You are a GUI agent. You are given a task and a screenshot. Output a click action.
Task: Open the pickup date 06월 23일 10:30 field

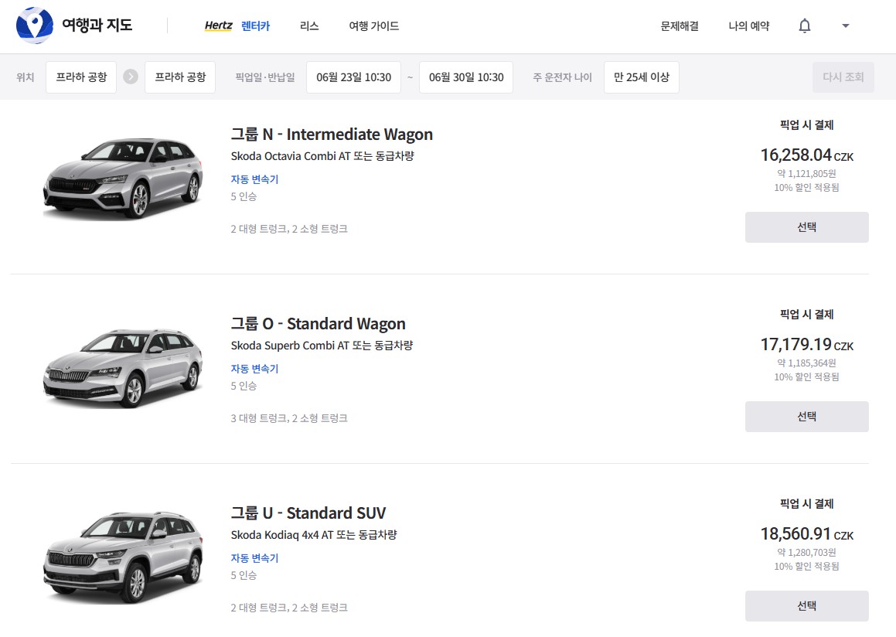click(x=353, y=77)
